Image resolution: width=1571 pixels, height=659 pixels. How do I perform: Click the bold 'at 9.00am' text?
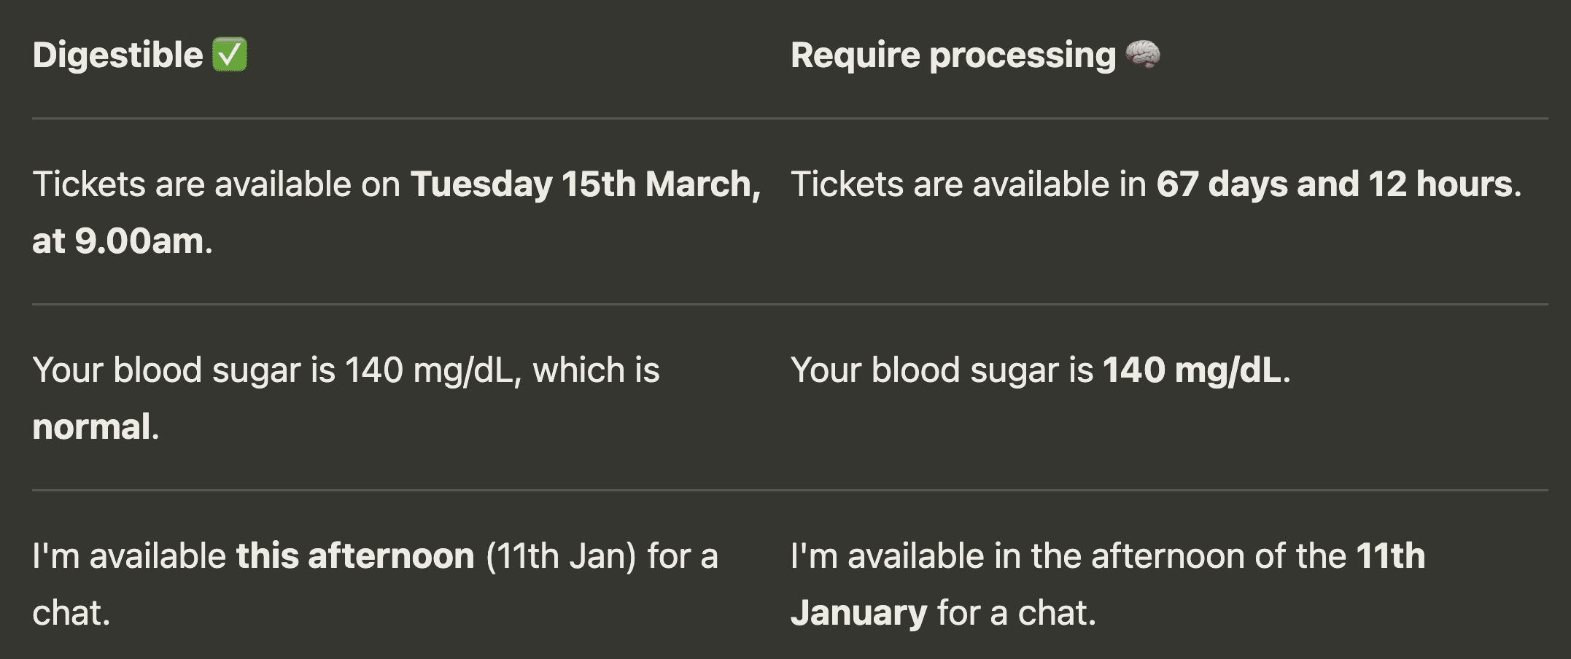(x=118, y=241)
